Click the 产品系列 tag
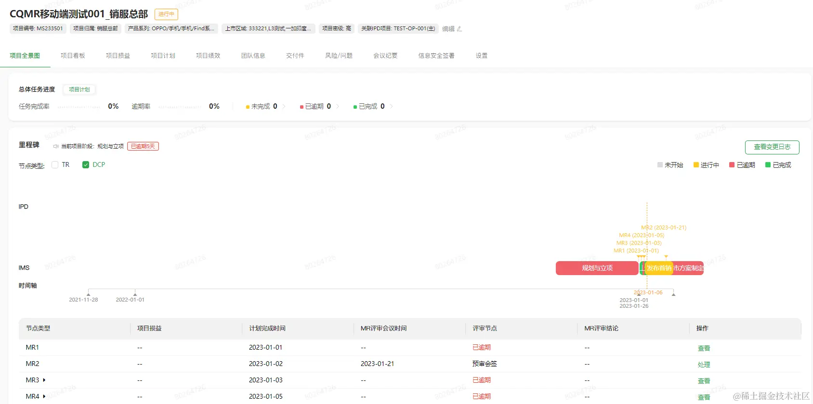This screenshot has width=813, height=404. [171, 29]
